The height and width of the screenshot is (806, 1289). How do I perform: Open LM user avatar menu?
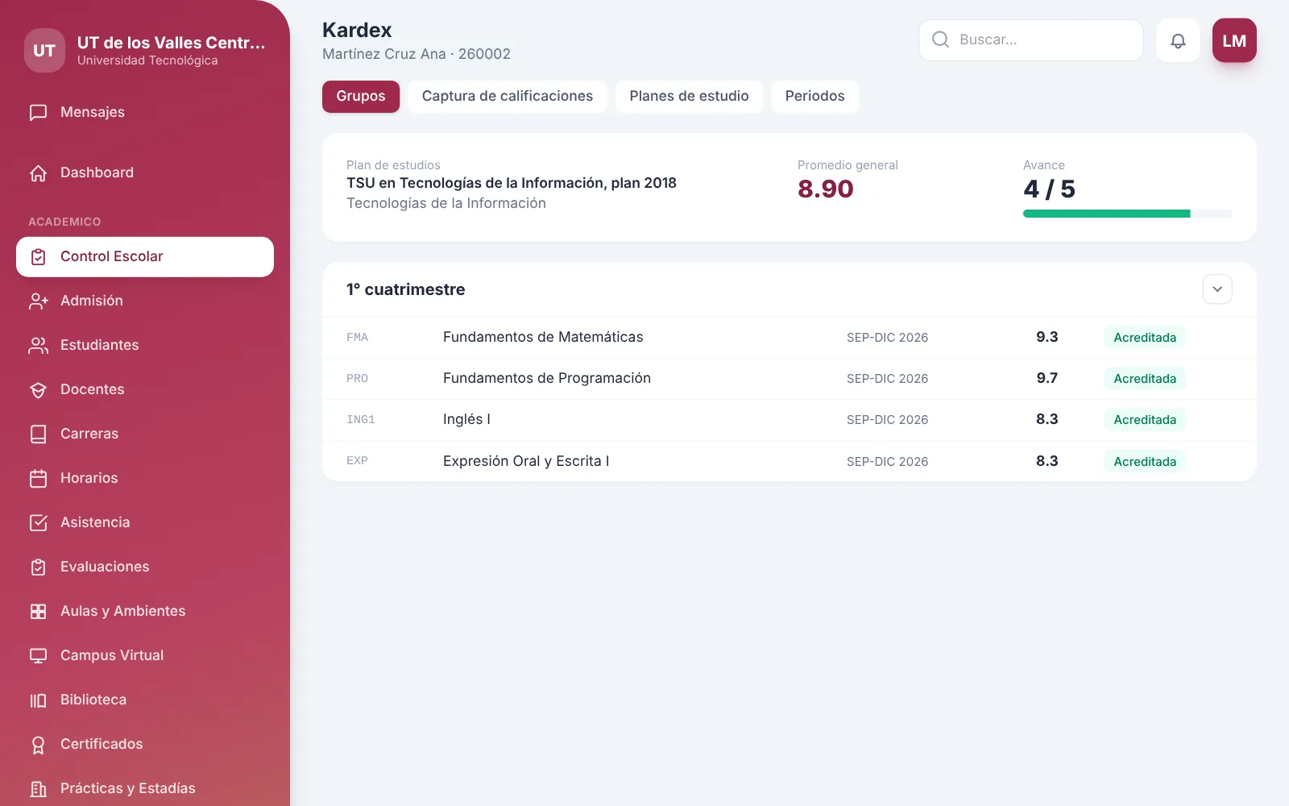1234,40
